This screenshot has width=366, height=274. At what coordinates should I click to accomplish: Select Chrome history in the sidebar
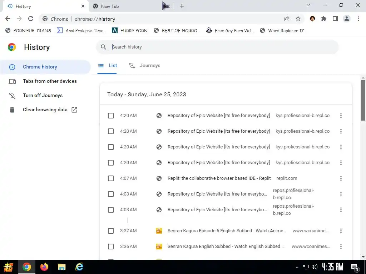coord(45,67)
